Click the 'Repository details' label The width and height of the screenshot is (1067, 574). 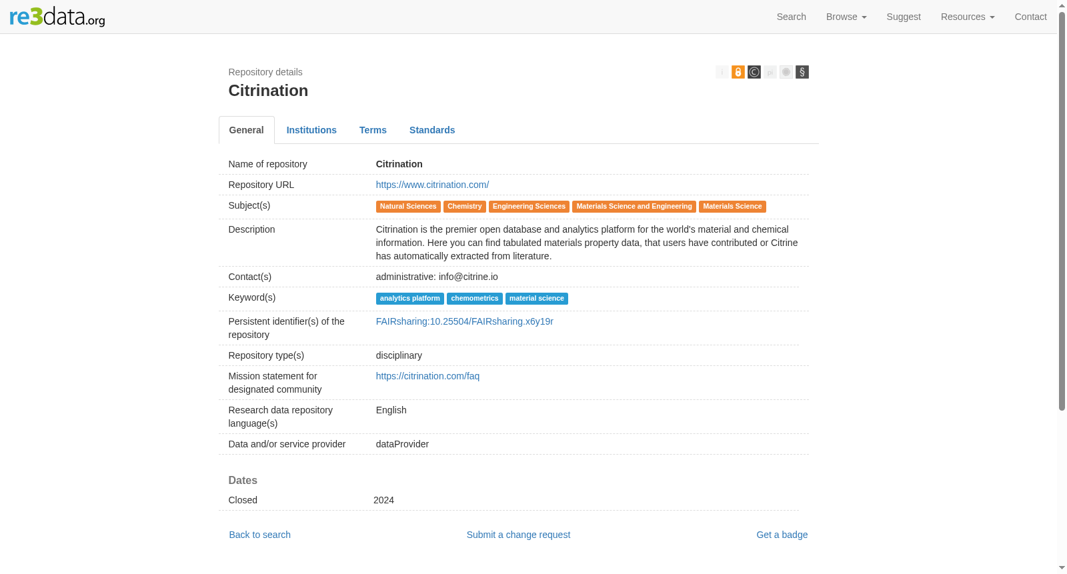pos(265,72)
